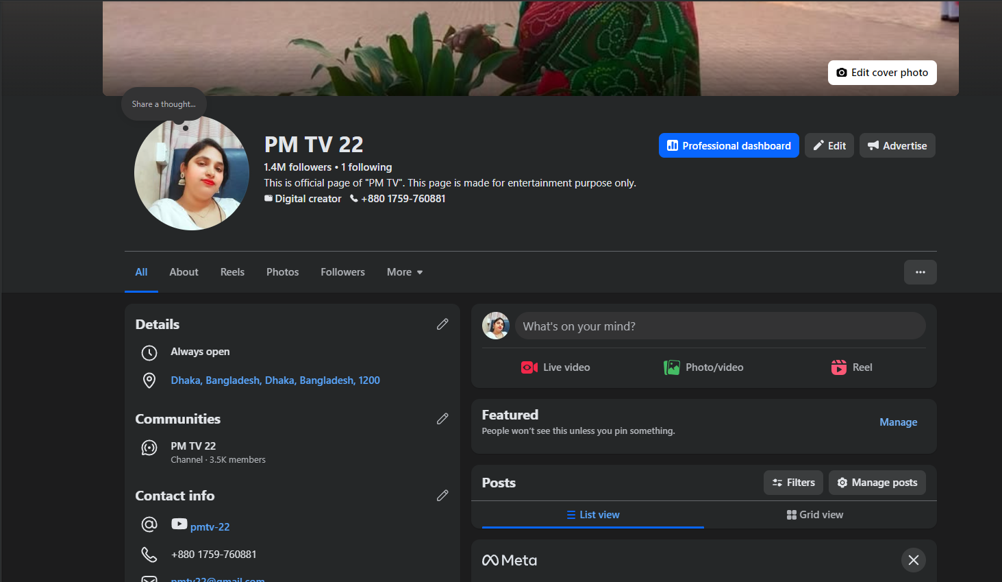This screenshot has height=582, width=1002.
Task: Add a Photo/video to a post
Action: point(703,367)
